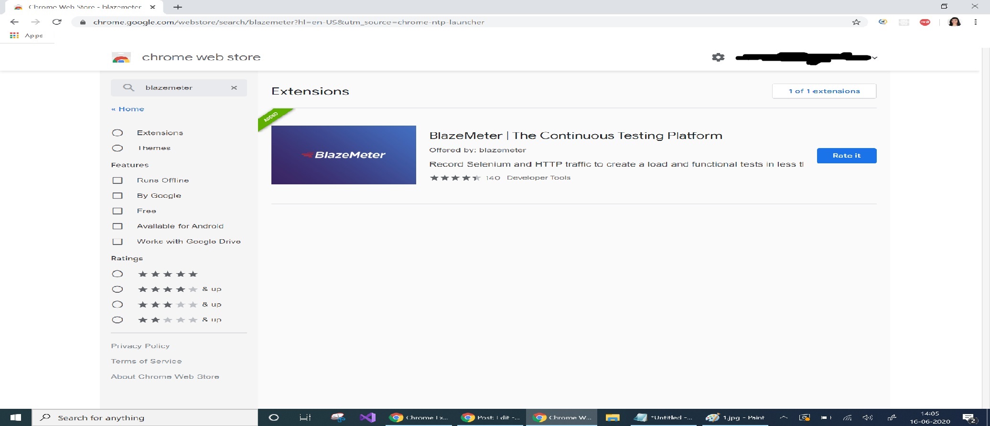Open About Chrome Web Store link
This screenshot has width=990, height=426.
(x=165, y=376)
